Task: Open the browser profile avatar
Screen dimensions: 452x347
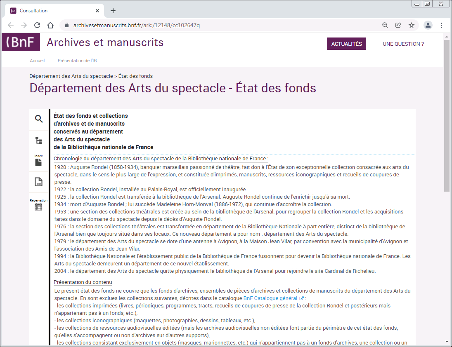Action: point(428,25)
